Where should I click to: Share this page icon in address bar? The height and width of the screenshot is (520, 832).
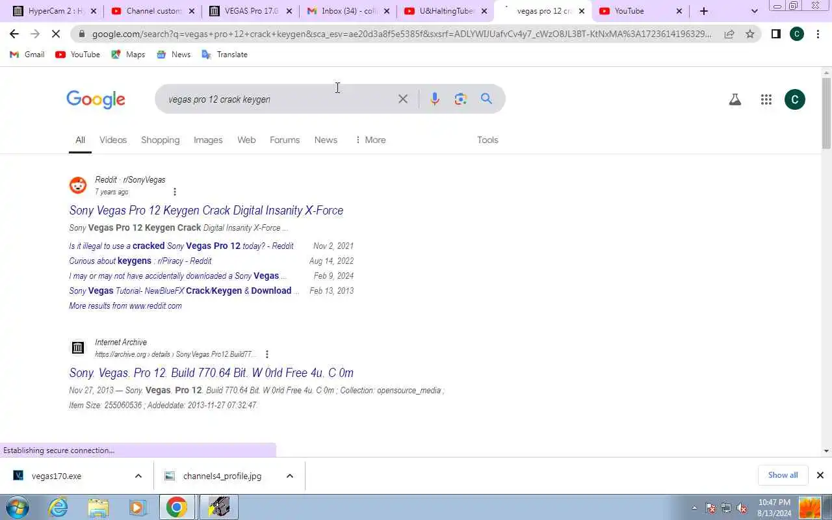tap(729, 34)
